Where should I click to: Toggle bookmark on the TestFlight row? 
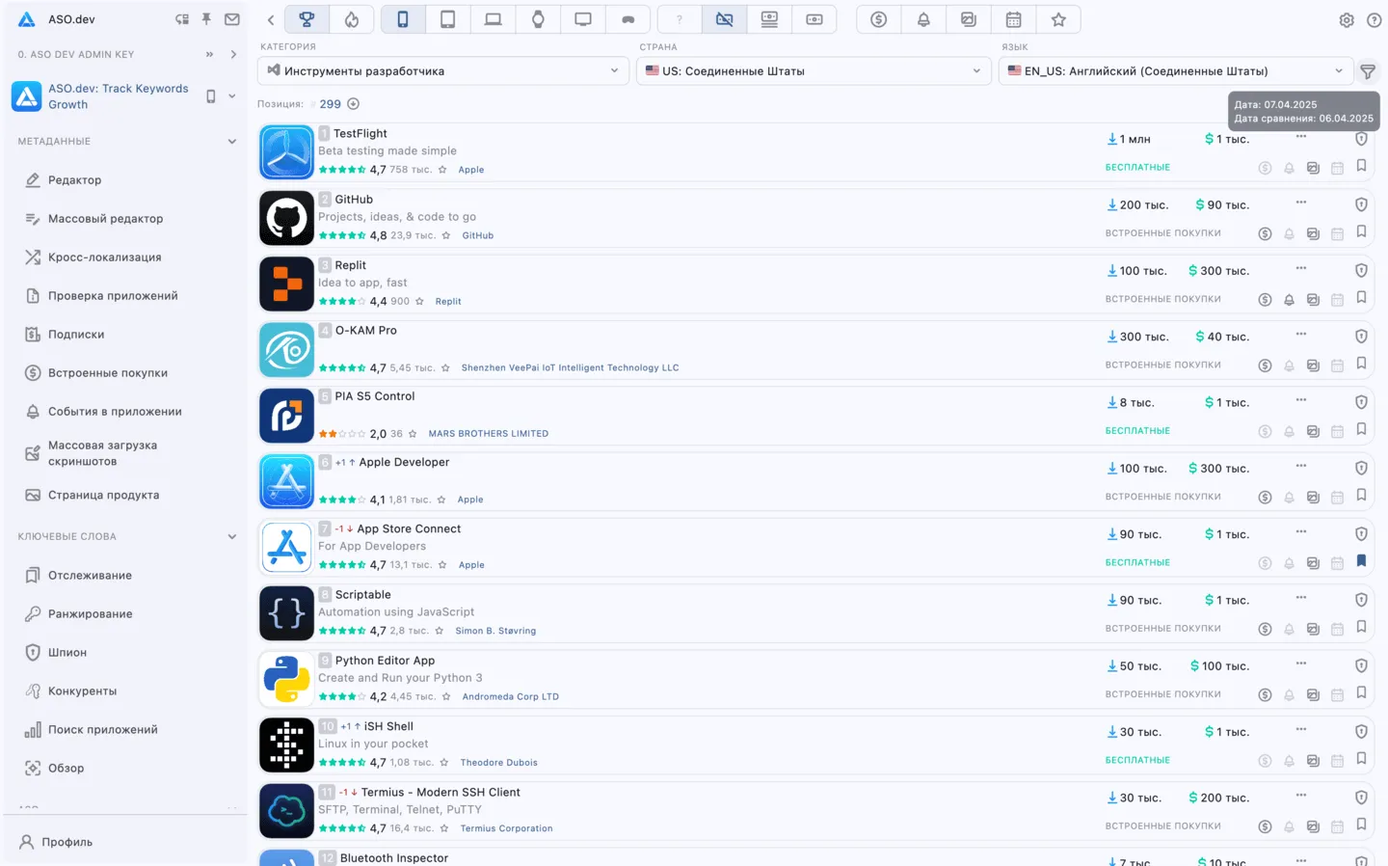(1361, 166)
